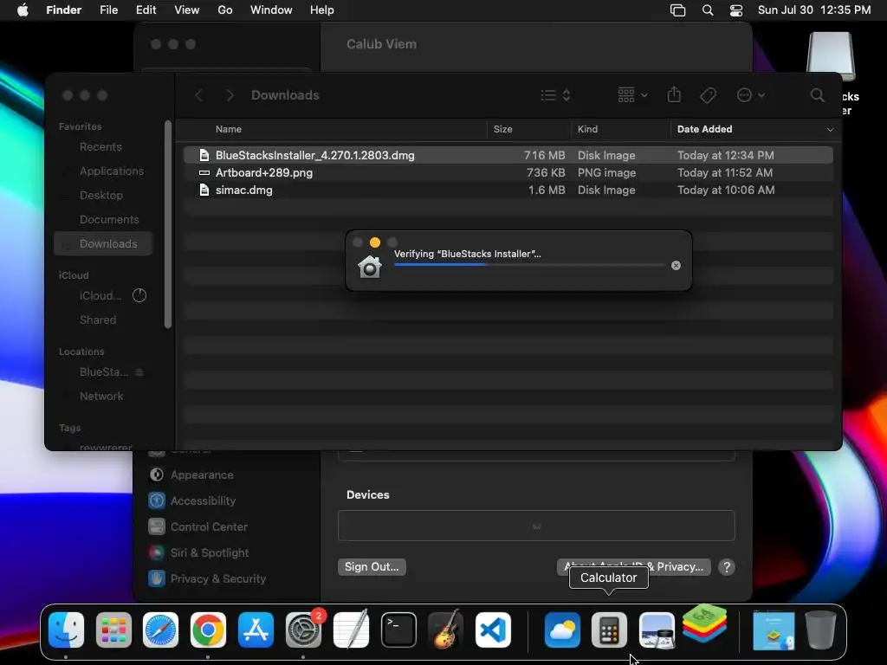Sort the list by Size column

[x=503, y=130]
